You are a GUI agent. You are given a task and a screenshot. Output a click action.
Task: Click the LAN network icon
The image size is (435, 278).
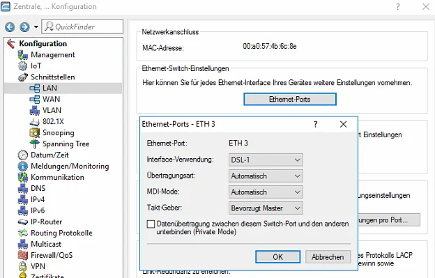point(35,88)
